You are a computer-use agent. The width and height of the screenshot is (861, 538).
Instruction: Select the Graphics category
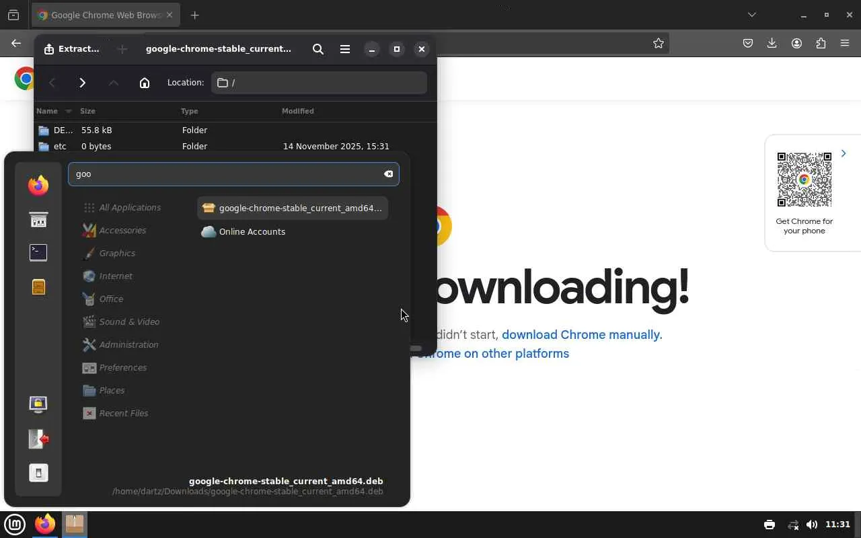108,254
